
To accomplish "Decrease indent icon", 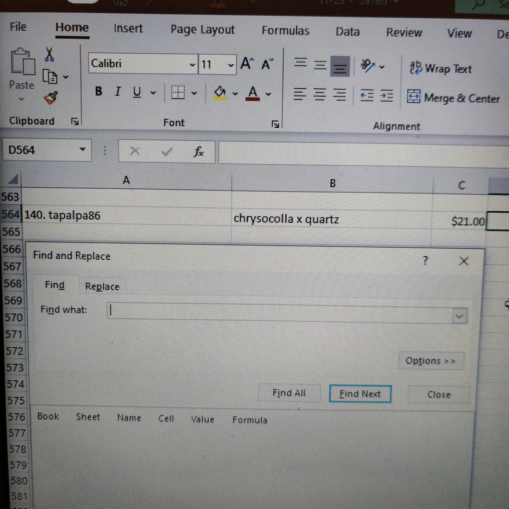I will (x=367, y=96).
